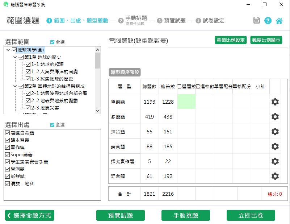Go to home via house icon

point(279,21)
